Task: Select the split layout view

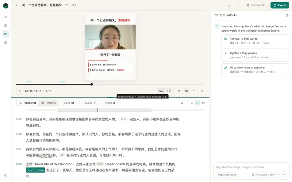Action: [x=197, y=103]
